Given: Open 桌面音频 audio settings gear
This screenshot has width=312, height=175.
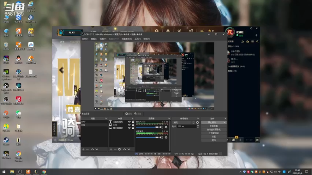Looking at the screenshot, I should [166, 137].
